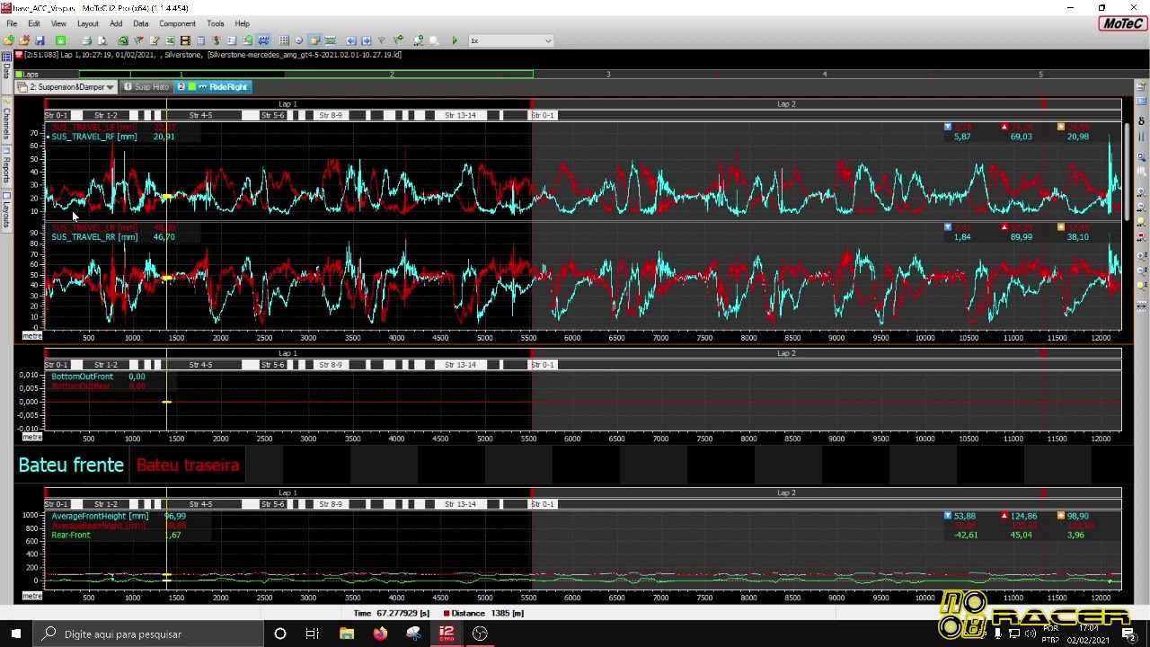Click the Str 4-5 section in the top graph
Image resolution: width=1150 pixels, height=647 pixels.
coord(200,116)
